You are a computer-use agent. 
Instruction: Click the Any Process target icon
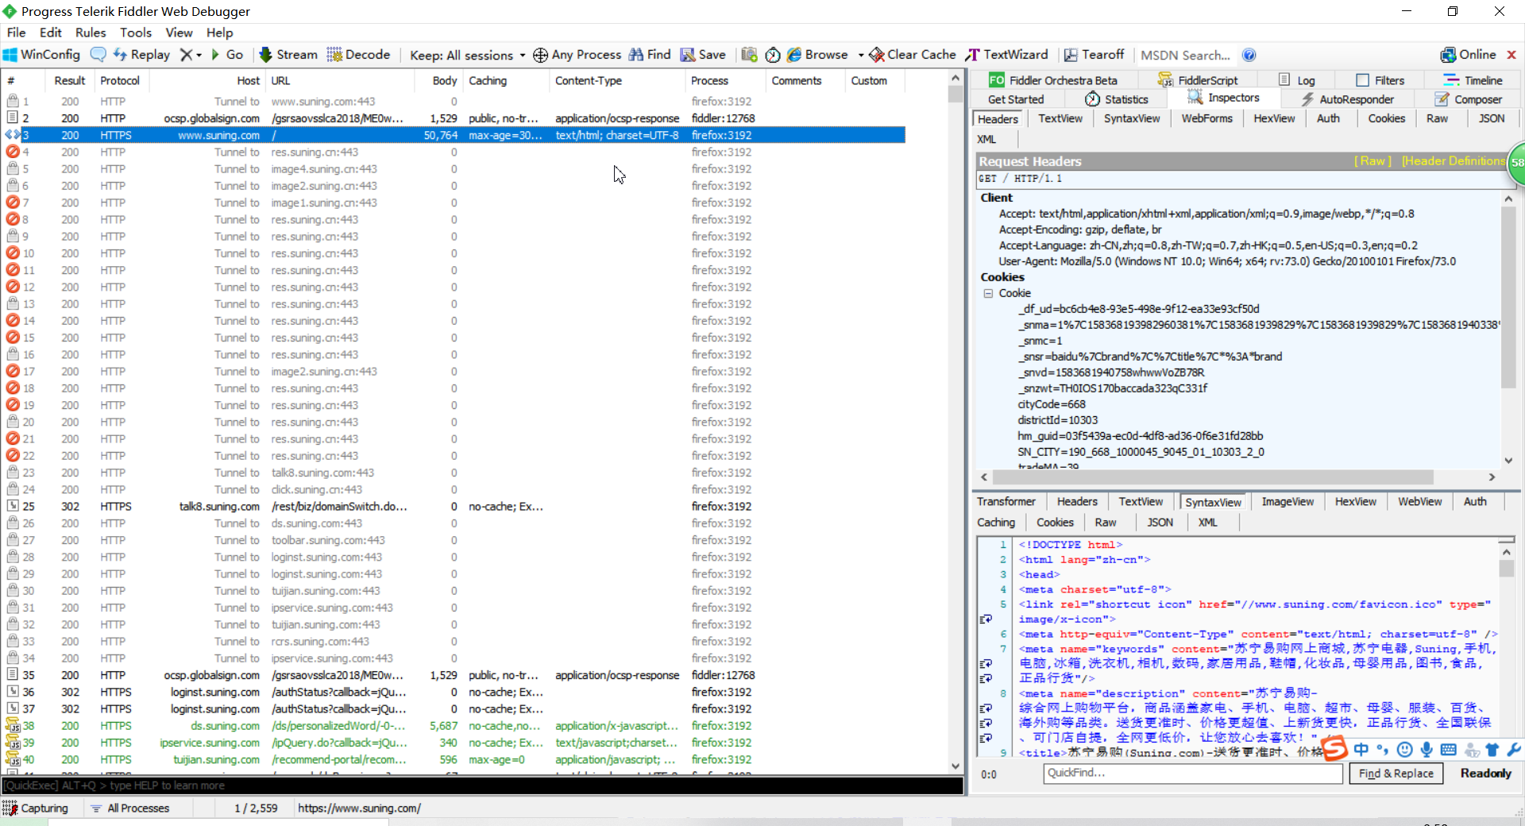(x=540, y=55)
